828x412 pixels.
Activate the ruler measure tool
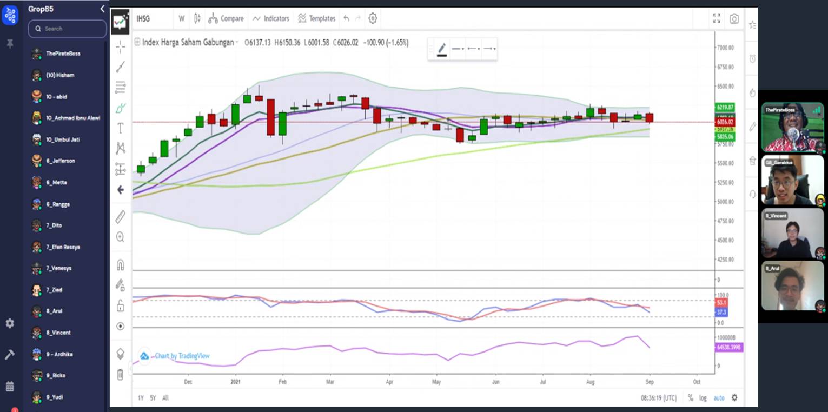tap(120, 216)
